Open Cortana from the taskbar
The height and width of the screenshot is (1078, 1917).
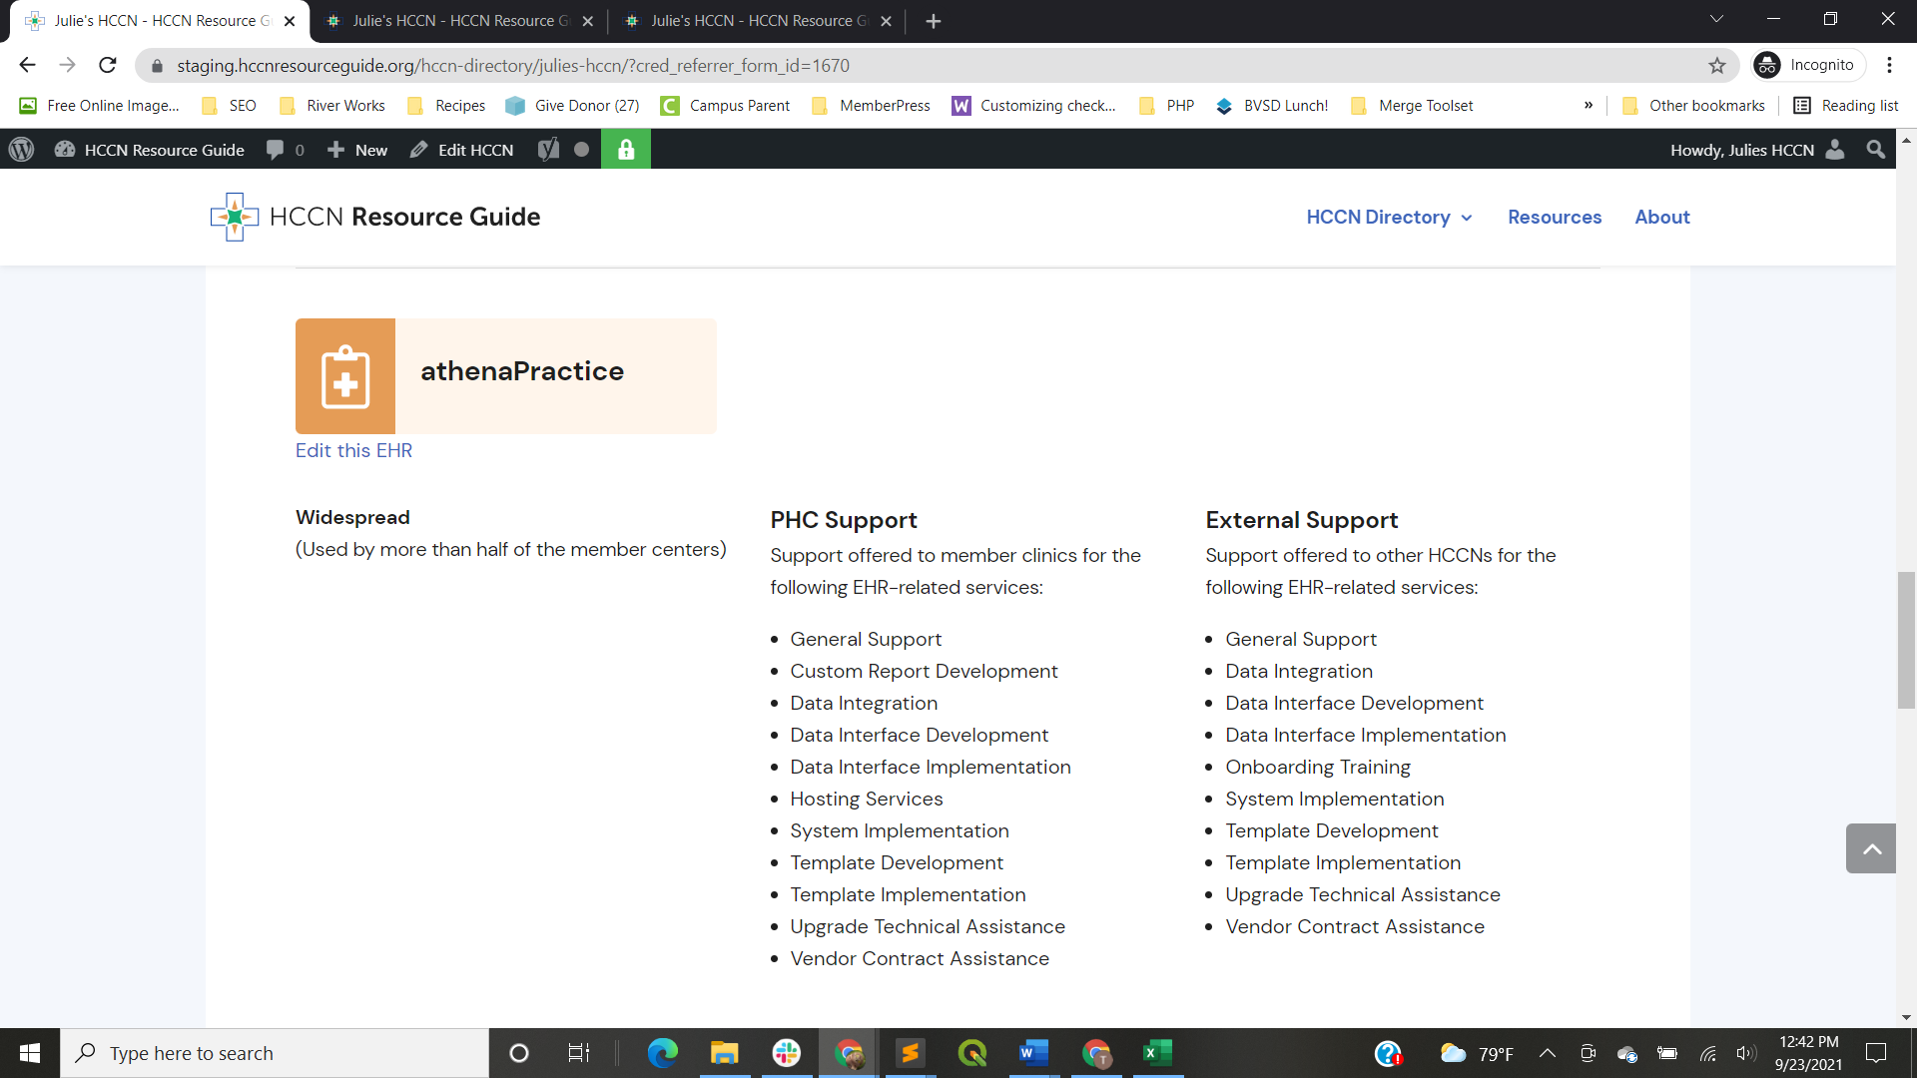[518, 1053]
